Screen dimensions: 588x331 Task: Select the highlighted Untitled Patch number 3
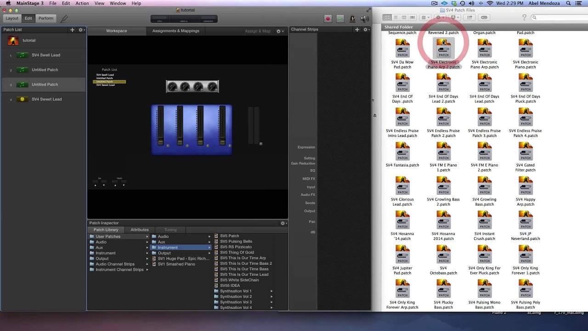tap(43, 85)
